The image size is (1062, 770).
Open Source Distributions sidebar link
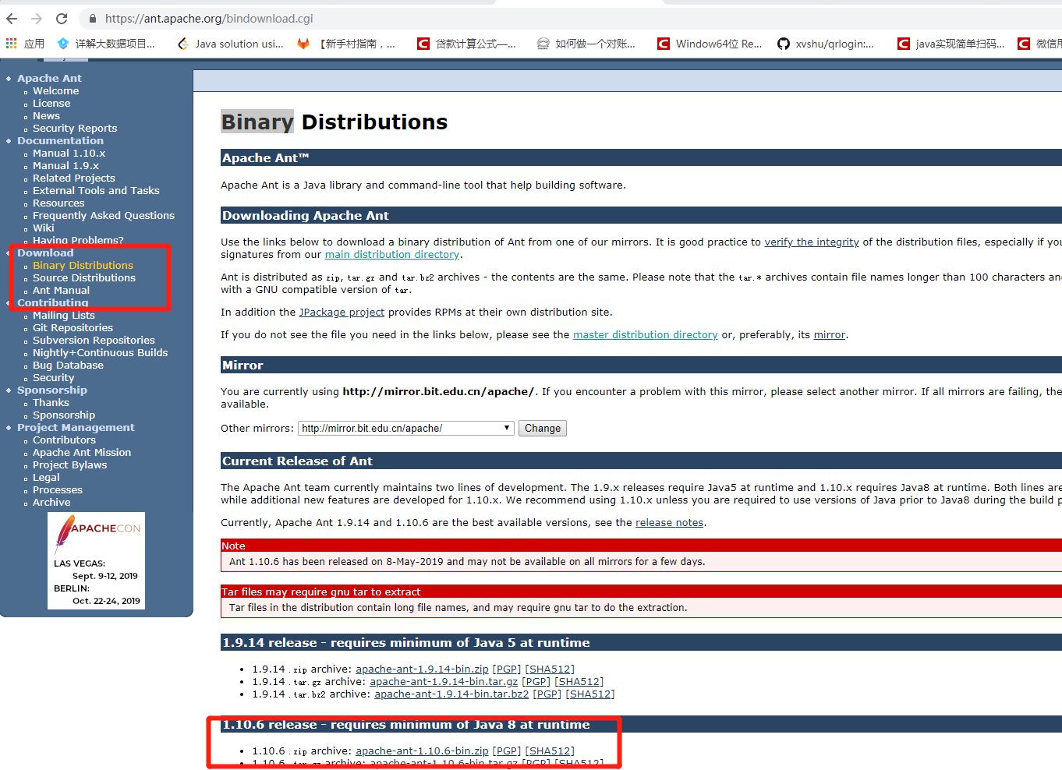click(x=84, y=278)
